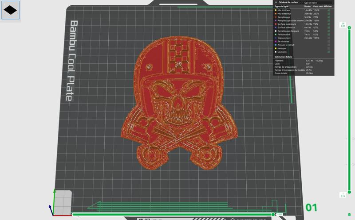
Task: Click the orange Mur extérieur color swatch
Action: [276, 14]
